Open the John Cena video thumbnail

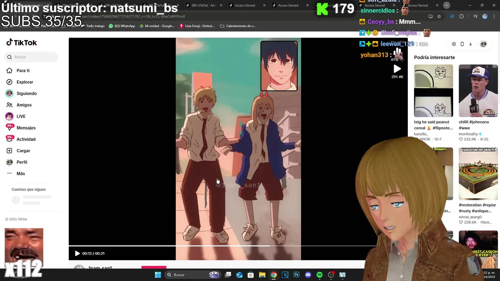coord(478,91)
